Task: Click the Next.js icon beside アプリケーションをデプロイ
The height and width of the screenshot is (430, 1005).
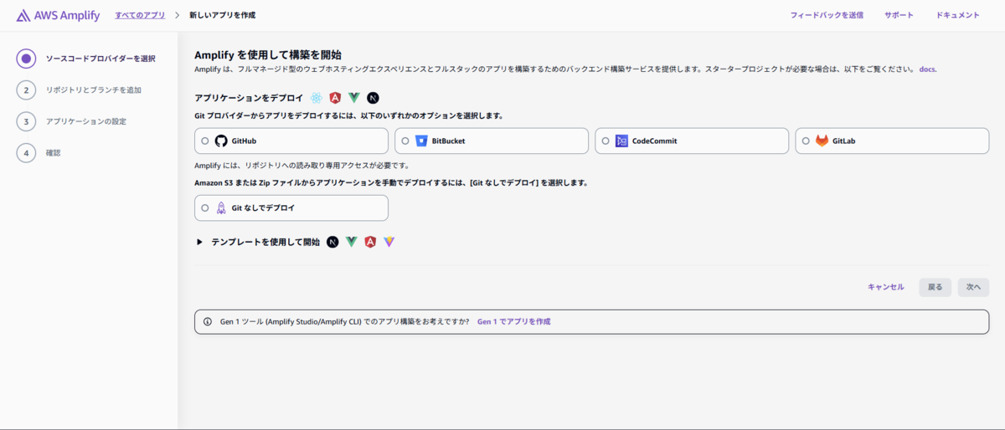Action: tap(373, 98)
